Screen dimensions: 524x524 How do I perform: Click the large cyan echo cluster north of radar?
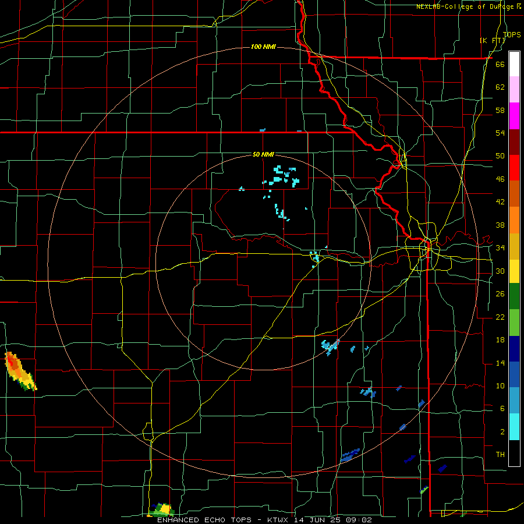click(282, 176)
